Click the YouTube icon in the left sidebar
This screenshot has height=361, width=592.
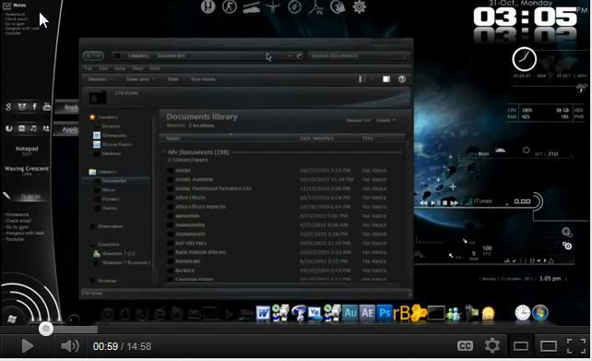coord(47,106)
